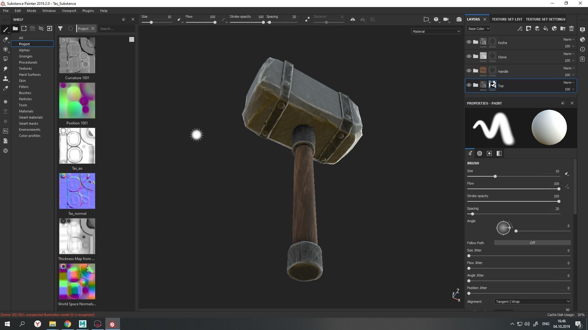588x330 pixels.
Task: Open 3D/2D view cube dropdown
Action: pyautogui.click(x=437, y=20)
